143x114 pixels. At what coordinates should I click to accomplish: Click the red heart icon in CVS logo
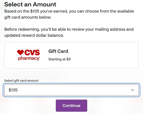click(x=20, y=52)
